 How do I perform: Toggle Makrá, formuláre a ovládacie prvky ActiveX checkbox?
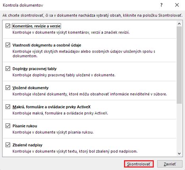pos(8,106)
